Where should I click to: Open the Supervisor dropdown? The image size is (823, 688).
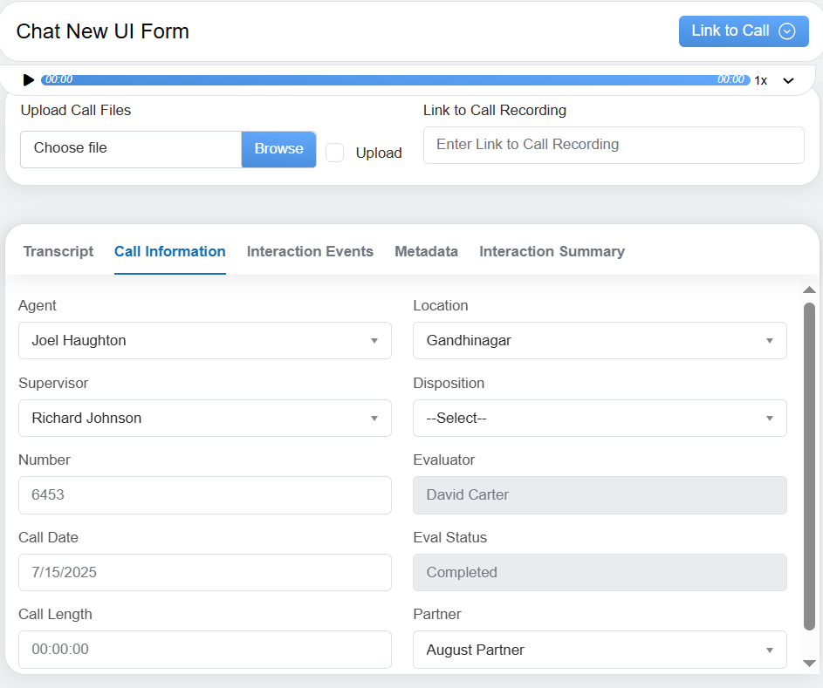pyautogui.click(x=204, y=418)
